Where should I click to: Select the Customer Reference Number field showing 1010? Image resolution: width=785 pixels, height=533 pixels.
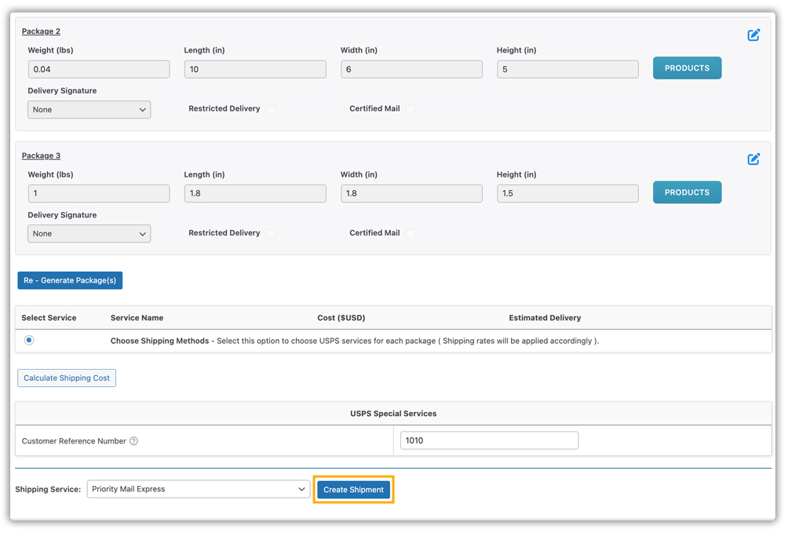tap(488, 440)
